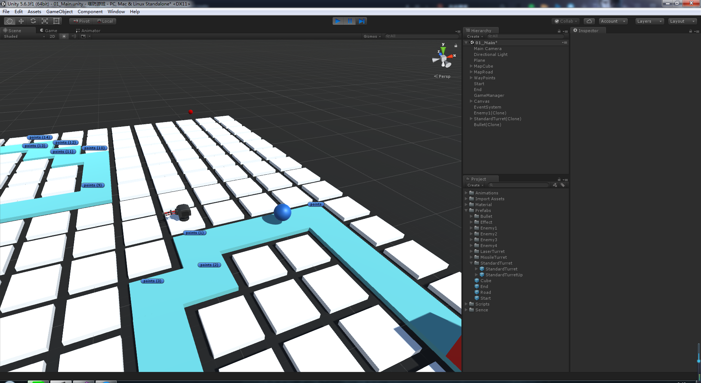Open the GameObject menu
This screenshot has width=701, height=383.
point(60,12)
